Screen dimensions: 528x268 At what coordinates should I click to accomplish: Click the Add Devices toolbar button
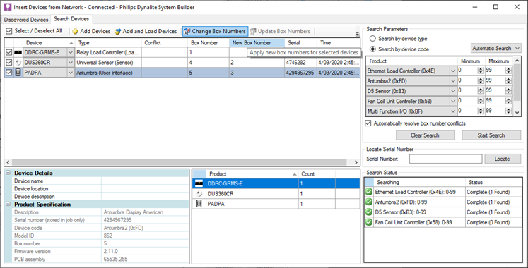click(x=91, y=31)
